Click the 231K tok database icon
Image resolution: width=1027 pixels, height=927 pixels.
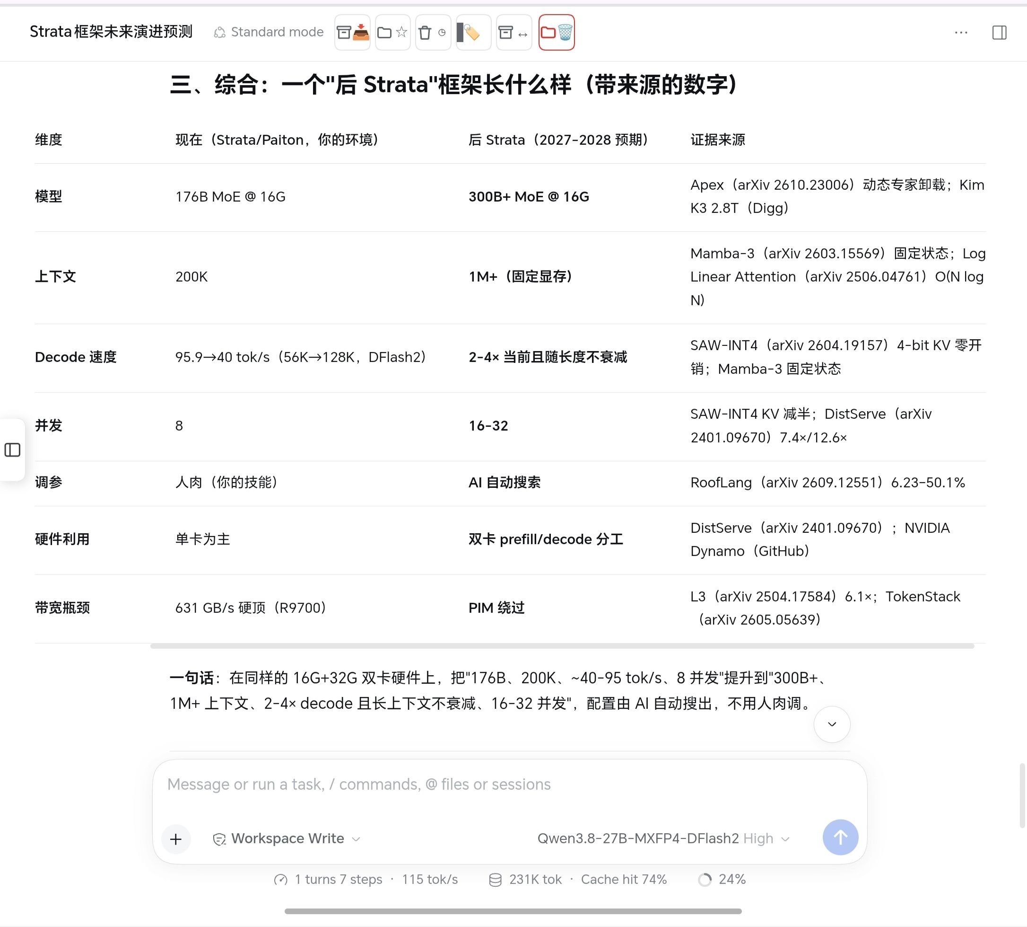pos(495,880)
